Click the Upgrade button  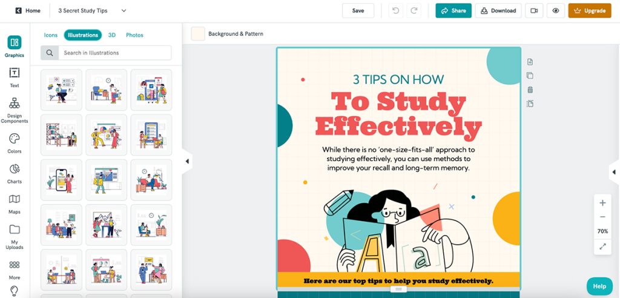tap(590, 11)
